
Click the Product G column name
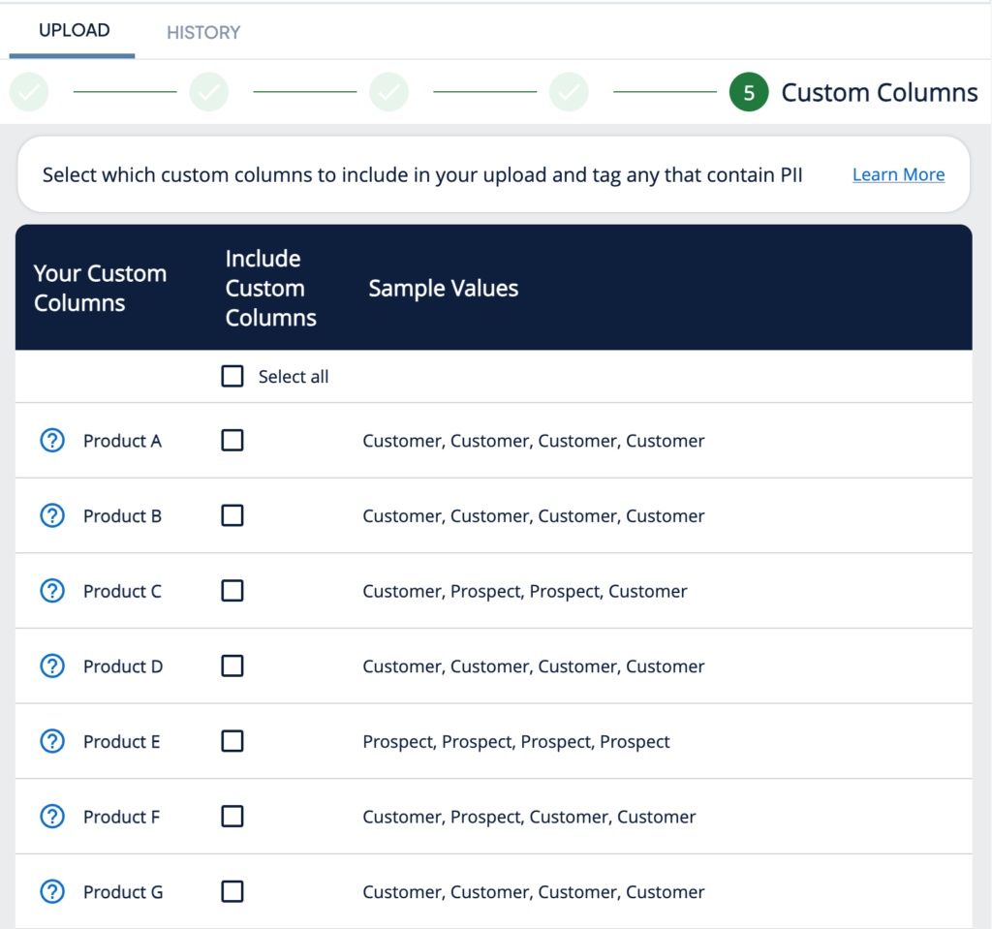(x=123, y=891)
